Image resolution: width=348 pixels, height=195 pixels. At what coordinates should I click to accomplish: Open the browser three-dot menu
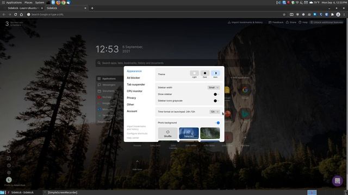[x=344, y=15]
